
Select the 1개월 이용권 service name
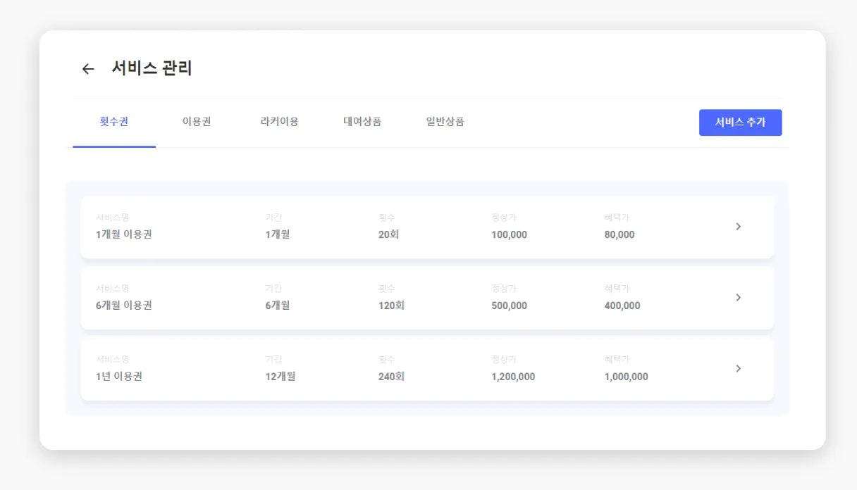pos(124,235)
